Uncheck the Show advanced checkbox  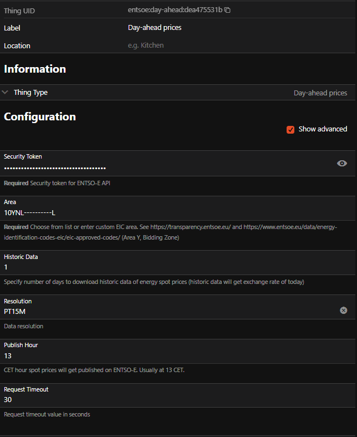290,129
